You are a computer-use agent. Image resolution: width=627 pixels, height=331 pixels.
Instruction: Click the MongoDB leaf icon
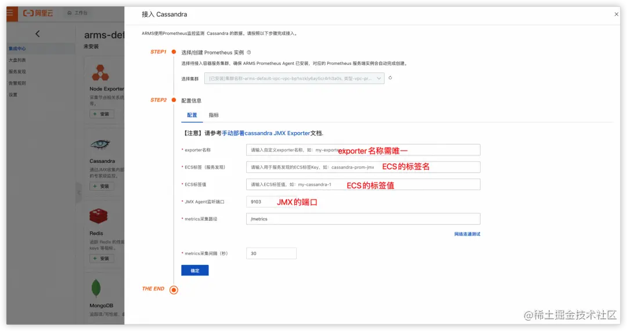coord(96,288)
